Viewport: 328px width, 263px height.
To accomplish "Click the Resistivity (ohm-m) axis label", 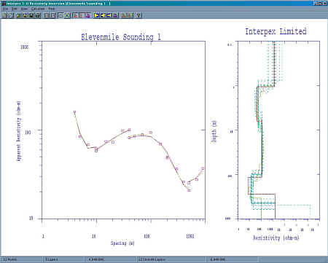I will tap(276, 238).
